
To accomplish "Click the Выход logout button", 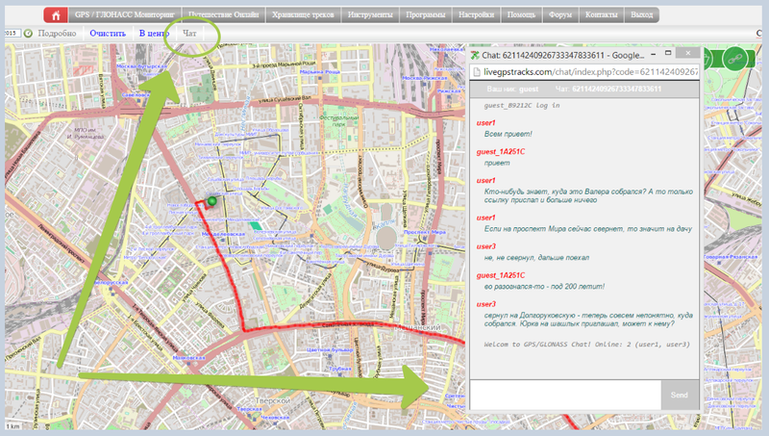I will pyautogui.click(x=640, y=15).
